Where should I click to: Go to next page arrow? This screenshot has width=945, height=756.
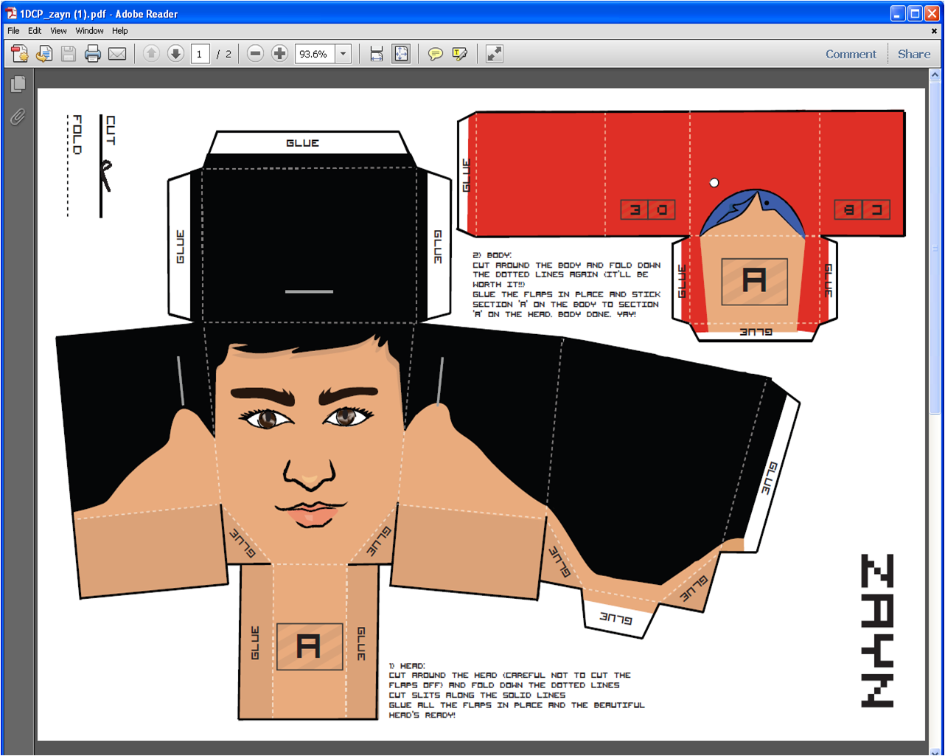175,54
